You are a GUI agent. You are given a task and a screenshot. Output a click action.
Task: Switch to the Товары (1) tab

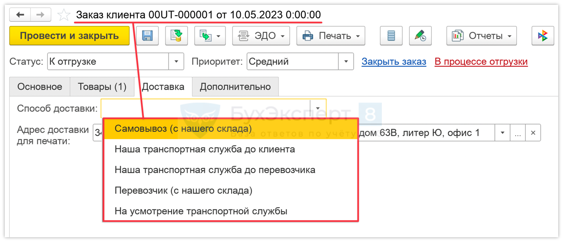pos(102,87)
